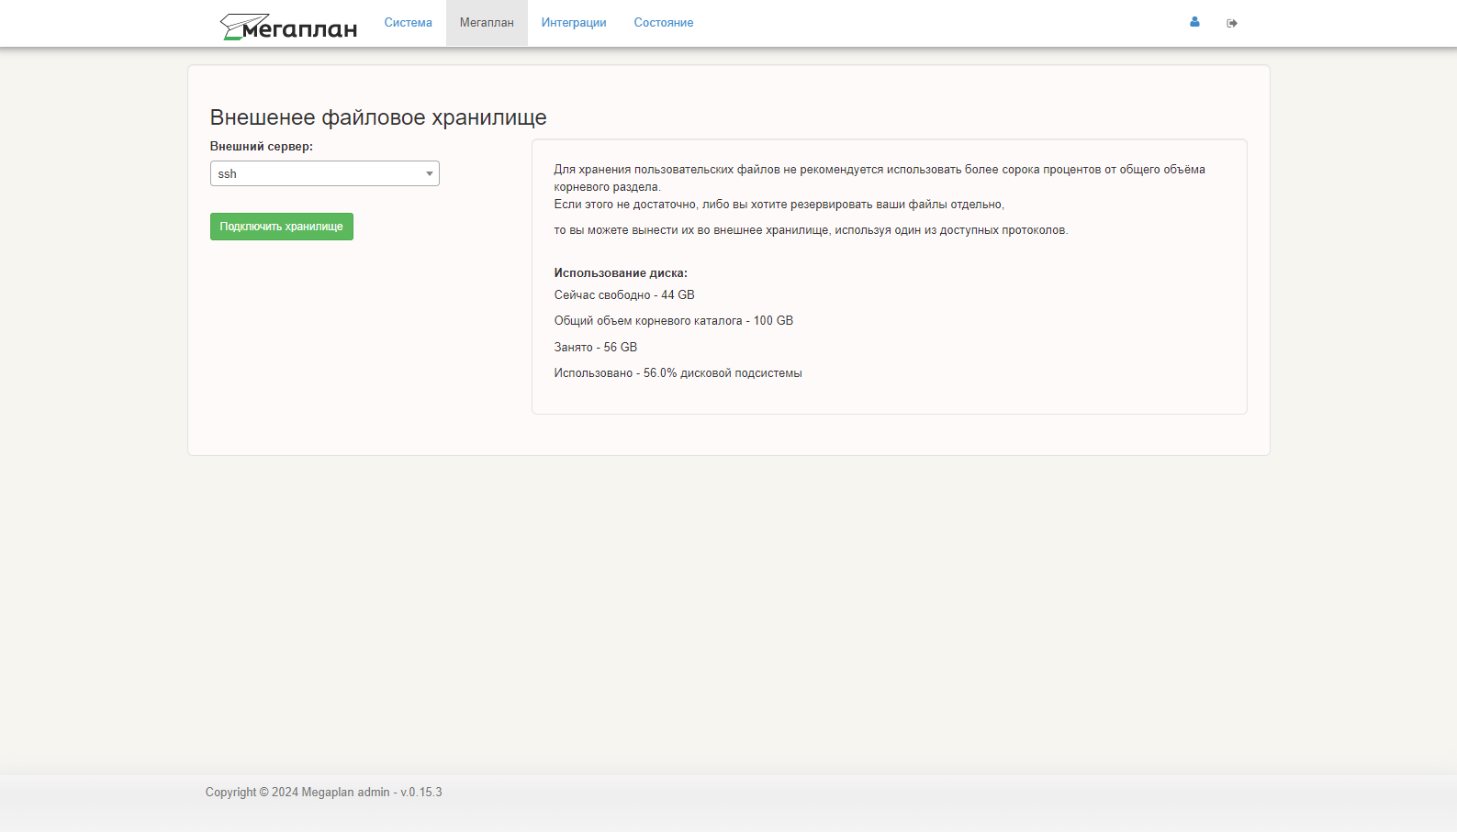Open the Мегаплан menu tab
Screen dimensions: 1457x832
487,23
